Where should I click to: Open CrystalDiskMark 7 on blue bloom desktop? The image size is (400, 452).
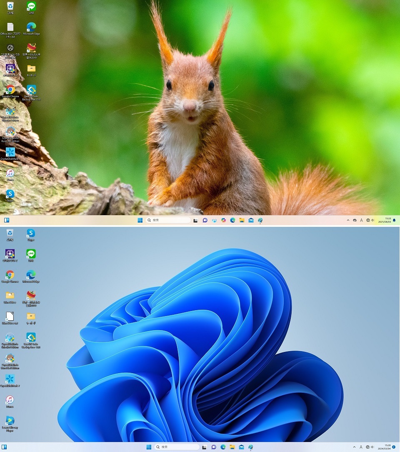(10, 381)
